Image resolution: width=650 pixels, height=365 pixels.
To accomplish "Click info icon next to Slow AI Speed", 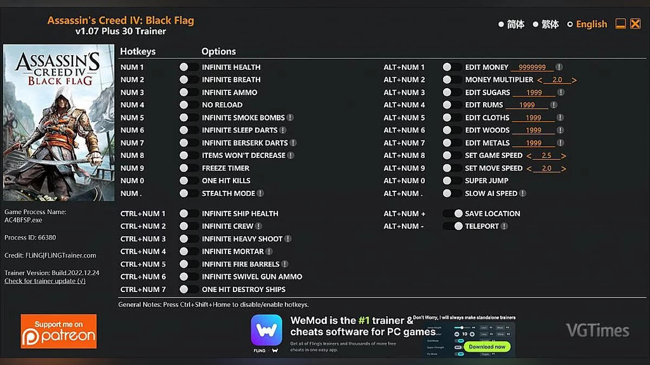I will (523, 193).
